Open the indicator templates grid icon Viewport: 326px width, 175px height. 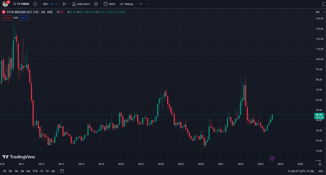(x=96, y=4)
